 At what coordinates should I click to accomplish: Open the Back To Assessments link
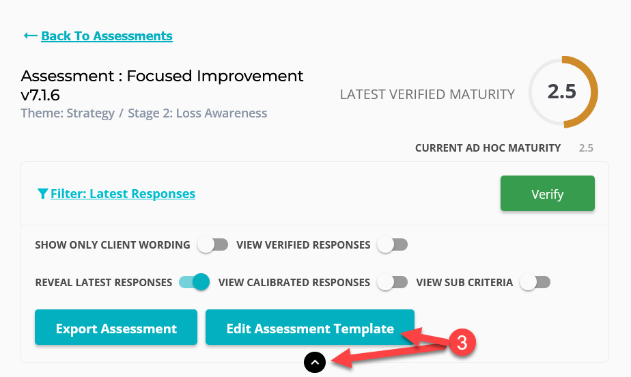(x=107, y=36)
